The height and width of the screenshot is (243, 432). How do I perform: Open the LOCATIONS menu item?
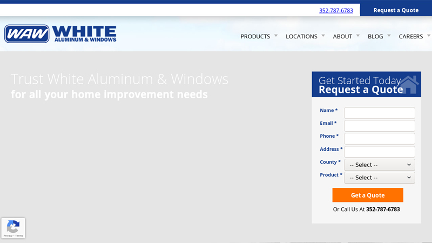coord(301,36)
